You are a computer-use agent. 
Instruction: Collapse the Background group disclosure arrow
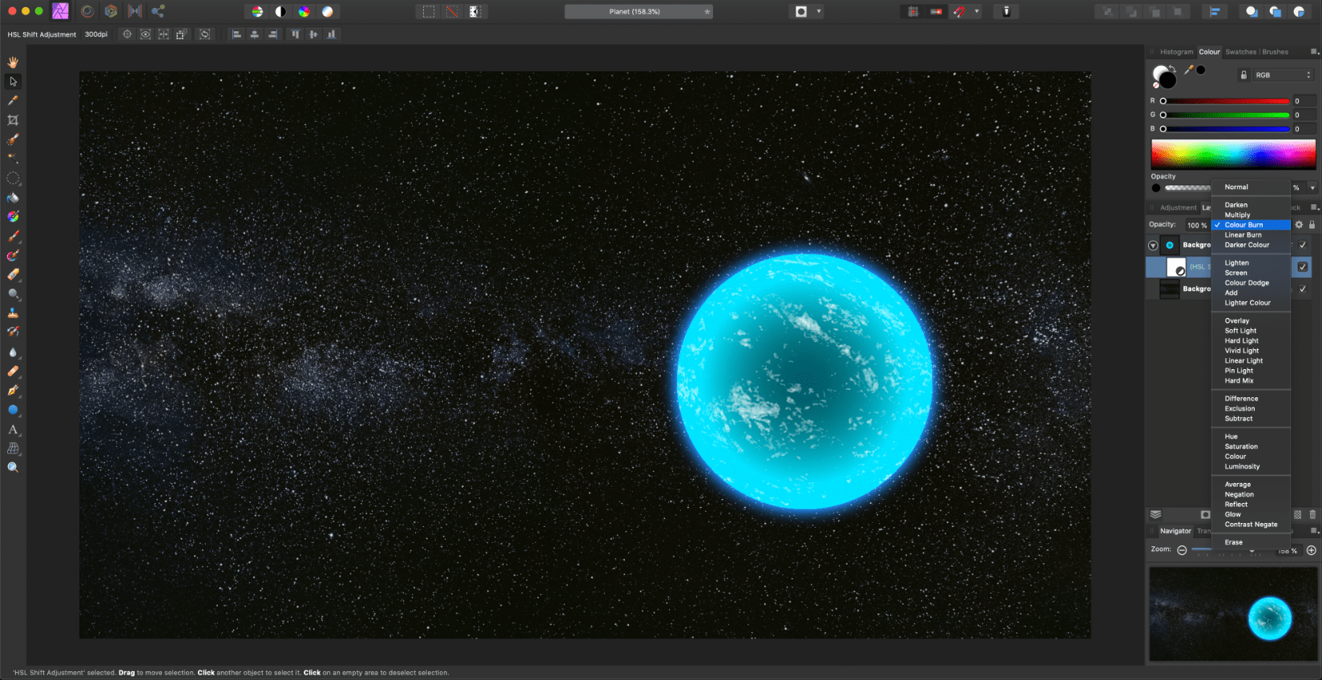1153,246
